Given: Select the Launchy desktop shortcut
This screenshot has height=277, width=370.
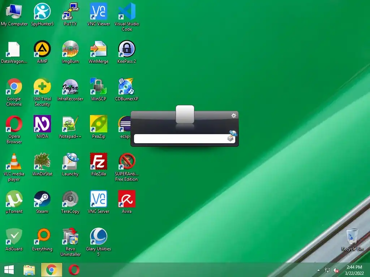Looking at the screenshot, I should (x=70, y=164).
